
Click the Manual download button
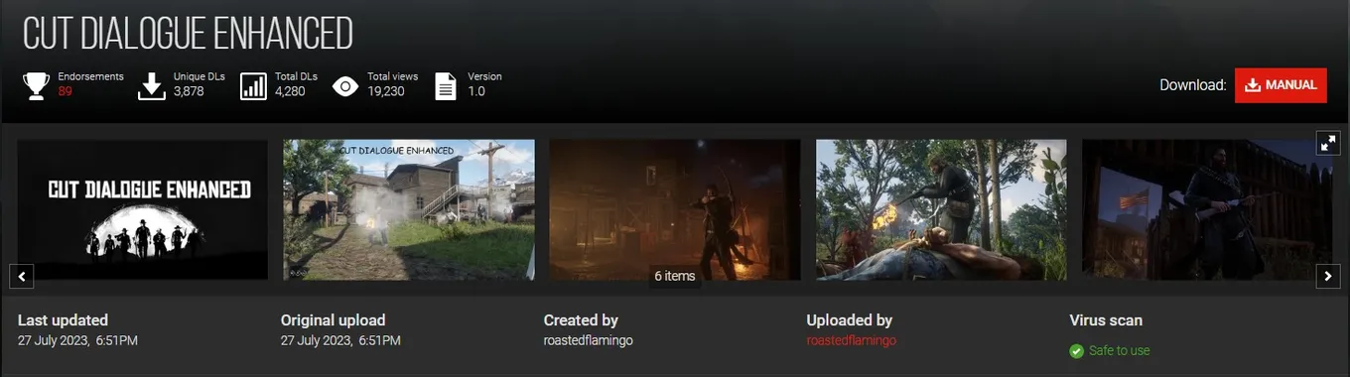click(x=1281, y=85)
